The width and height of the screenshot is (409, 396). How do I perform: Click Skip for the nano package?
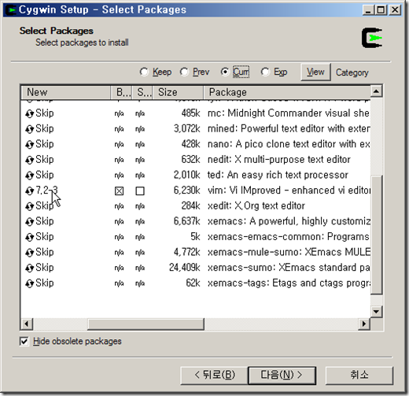(45, 144)
